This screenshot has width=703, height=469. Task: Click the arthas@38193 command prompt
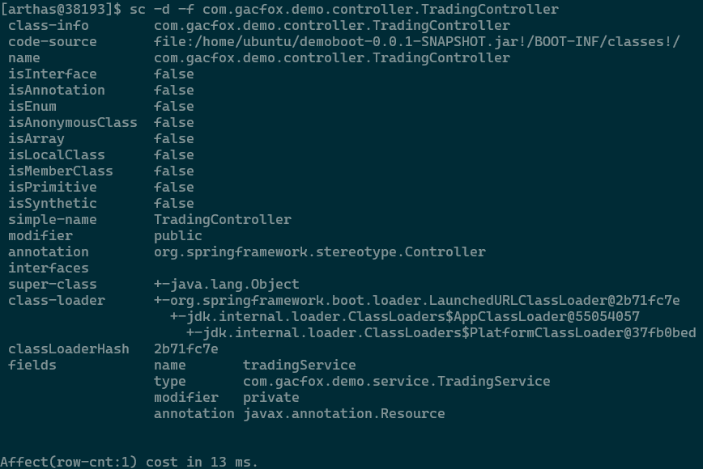[62, 10]
